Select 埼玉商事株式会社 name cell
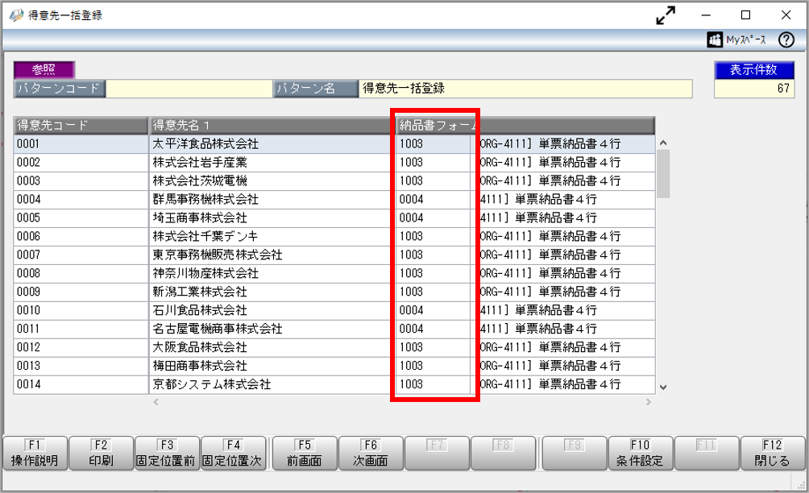The width and height of the screenshot is (809, 493). click(x=272, y=218)
